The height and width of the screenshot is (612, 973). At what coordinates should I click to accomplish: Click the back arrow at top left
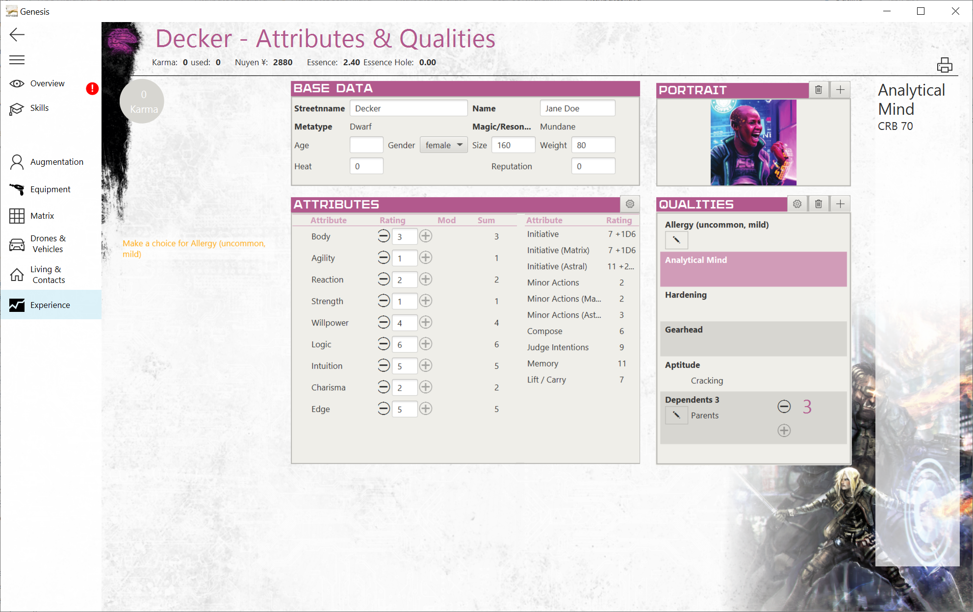[x=17, y=35]
